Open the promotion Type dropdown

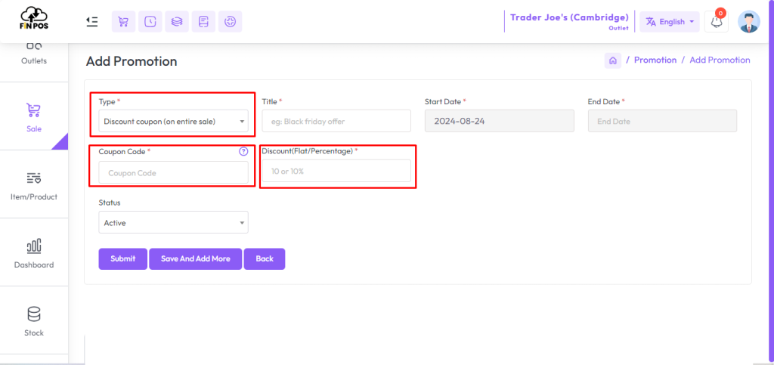[x=173, y=121]
